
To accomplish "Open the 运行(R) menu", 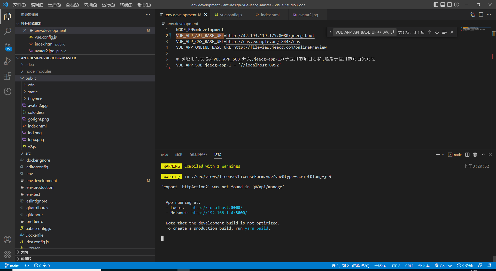I will click(x=108, y=5).
